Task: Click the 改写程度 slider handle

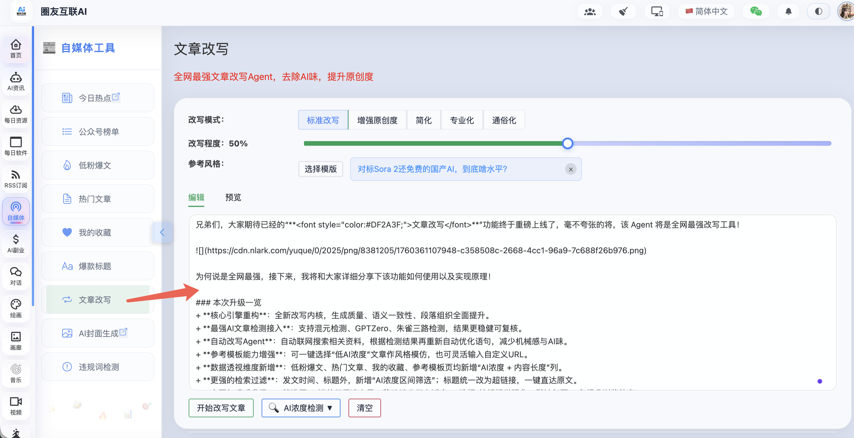Action: tap(568, 143)
